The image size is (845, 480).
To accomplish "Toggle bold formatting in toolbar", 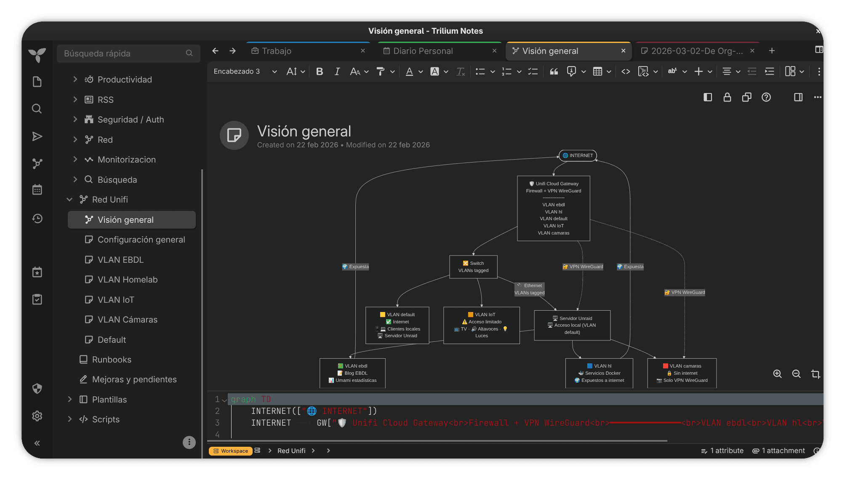I will coord(320,72).
